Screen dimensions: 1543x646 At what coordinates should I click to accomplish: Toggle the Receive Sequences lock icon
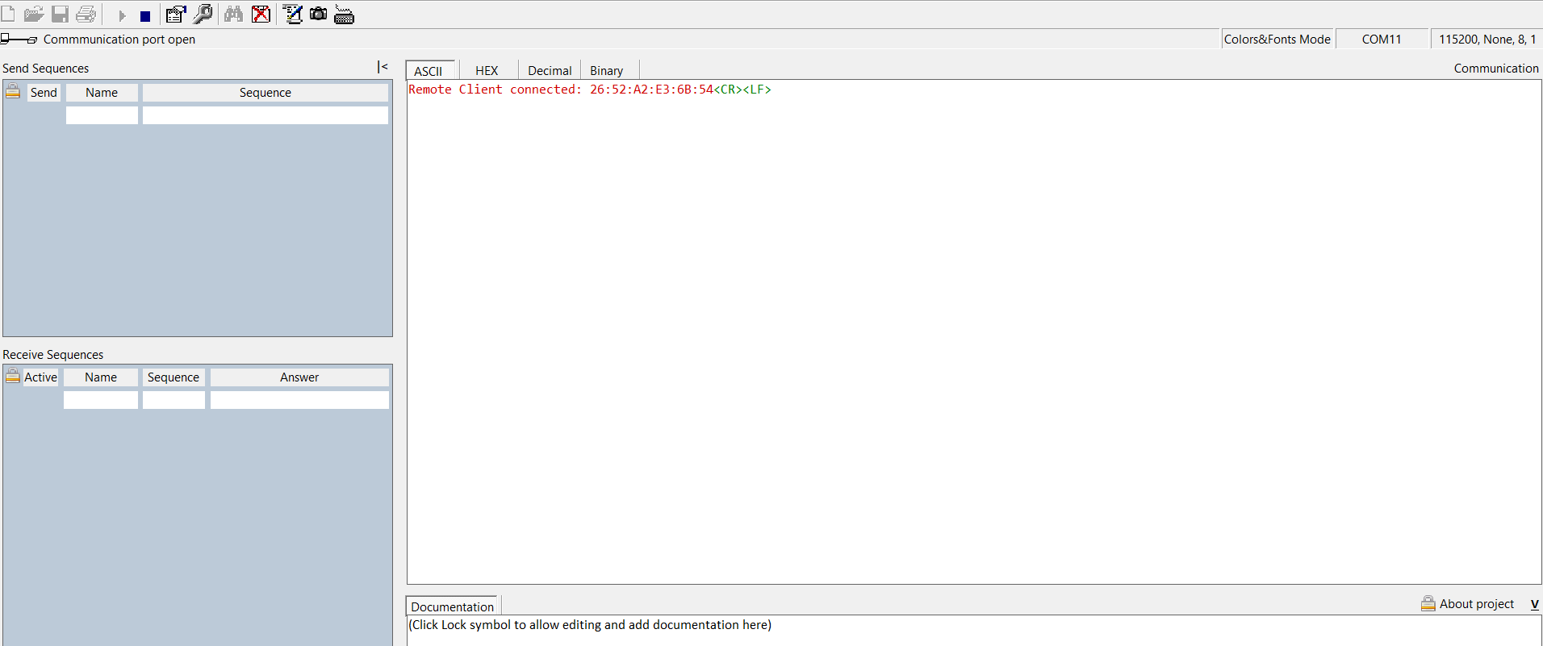[x=13, y=376]
